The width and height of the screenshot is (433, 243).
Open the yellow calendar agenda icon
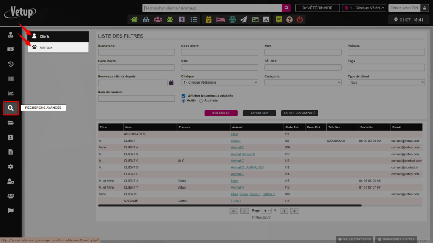tap(208, 19)
